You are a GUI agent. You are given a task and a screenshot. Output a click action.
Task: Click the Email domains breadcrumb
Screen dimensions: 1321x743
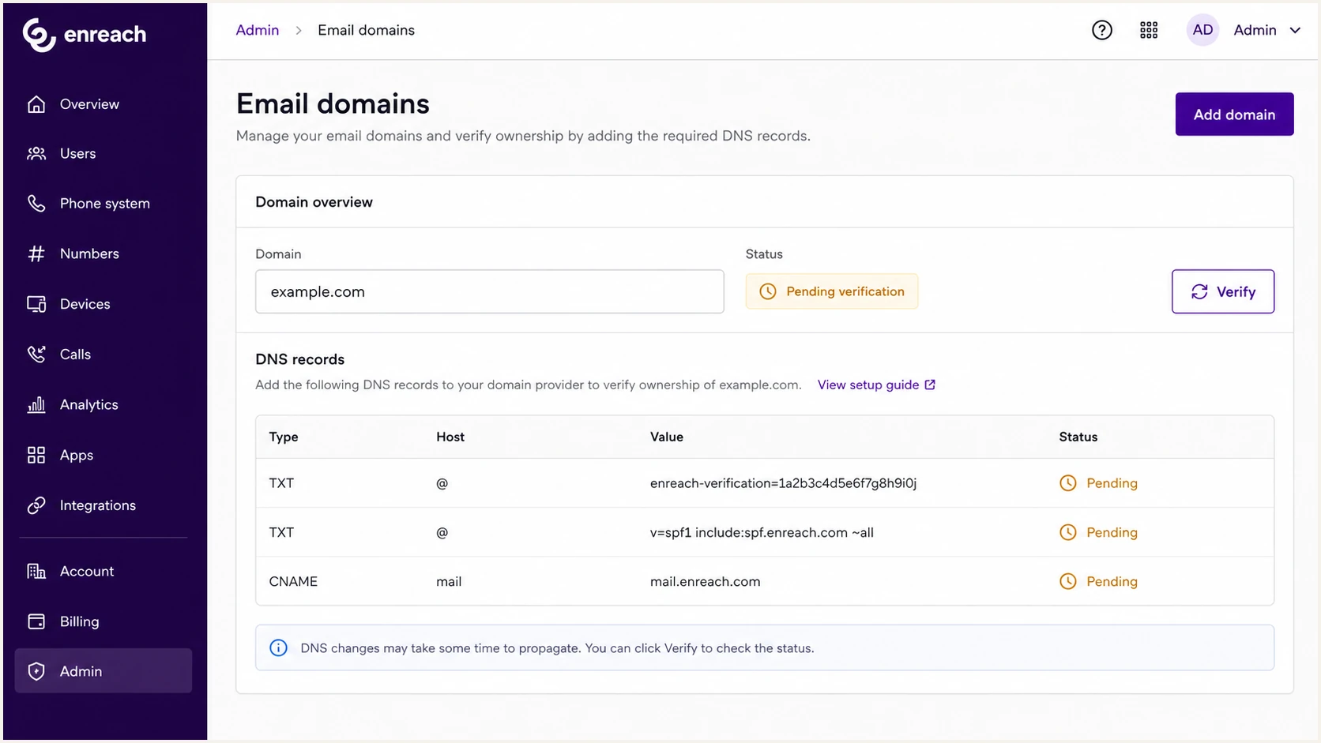point(366,30)
